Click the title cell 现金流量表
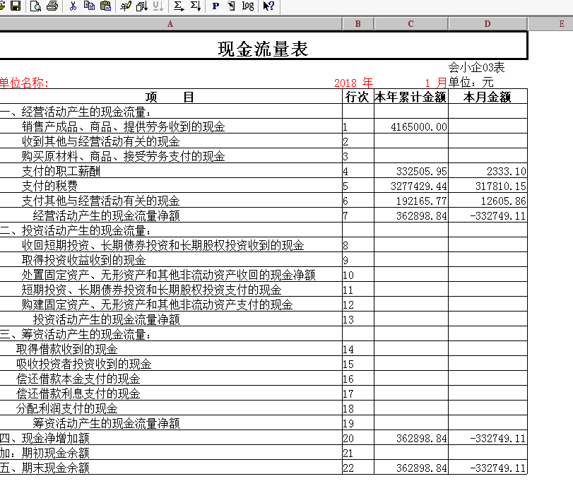 pos(263,46)
